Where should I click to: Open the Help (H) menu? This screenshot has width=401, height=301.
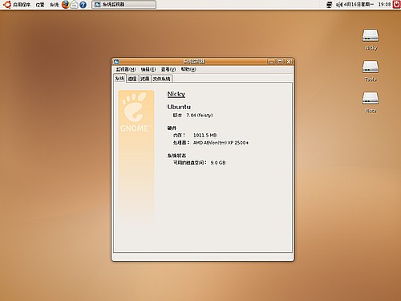188,70
